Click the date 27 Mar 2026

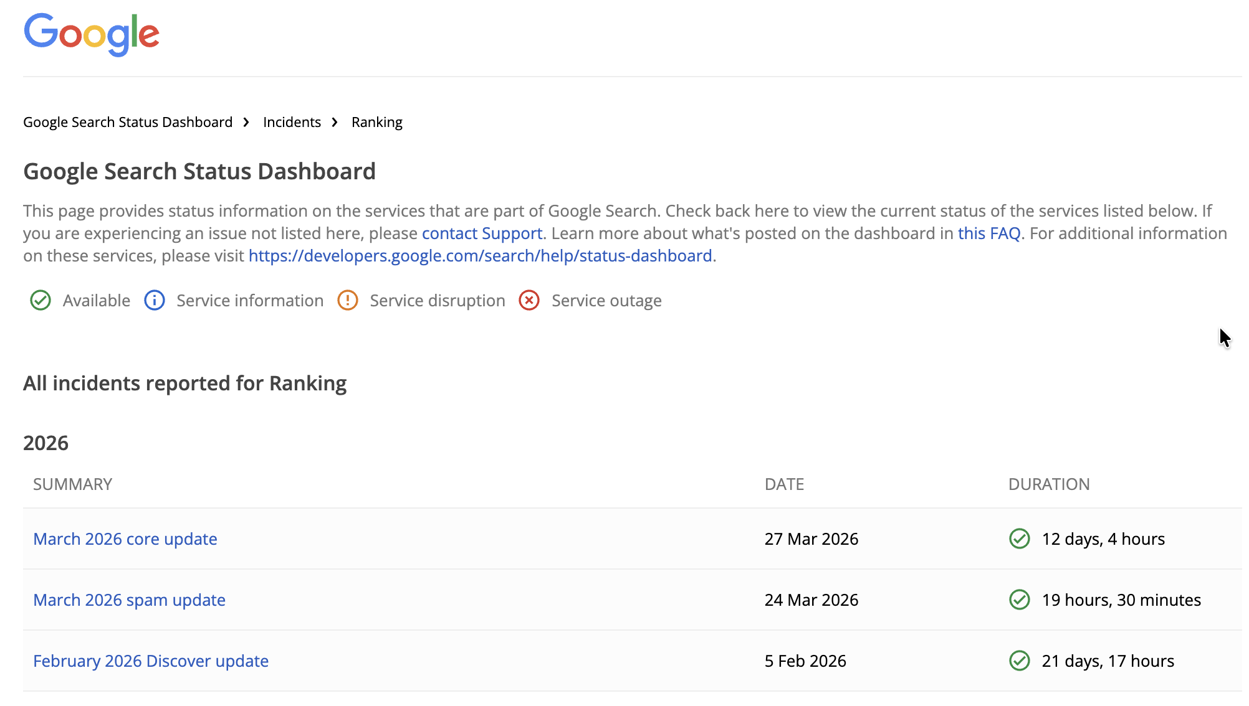[811, 539]
